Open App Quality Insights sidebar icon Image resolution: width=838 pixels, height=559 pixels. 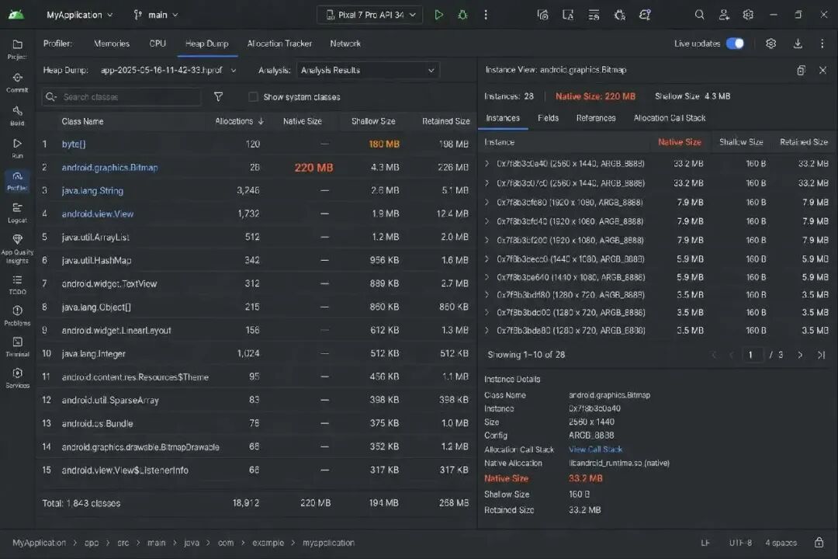17,248
